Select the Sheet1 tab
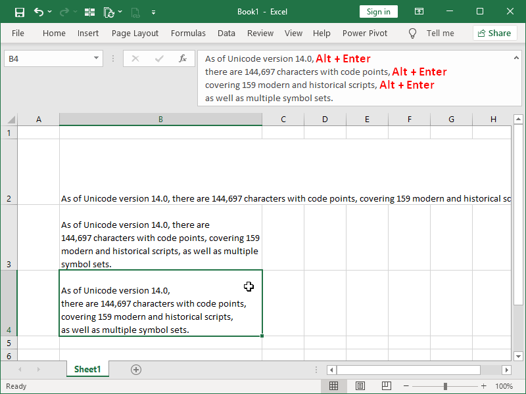The image size is (526, 394). click(x=87, y=369)
